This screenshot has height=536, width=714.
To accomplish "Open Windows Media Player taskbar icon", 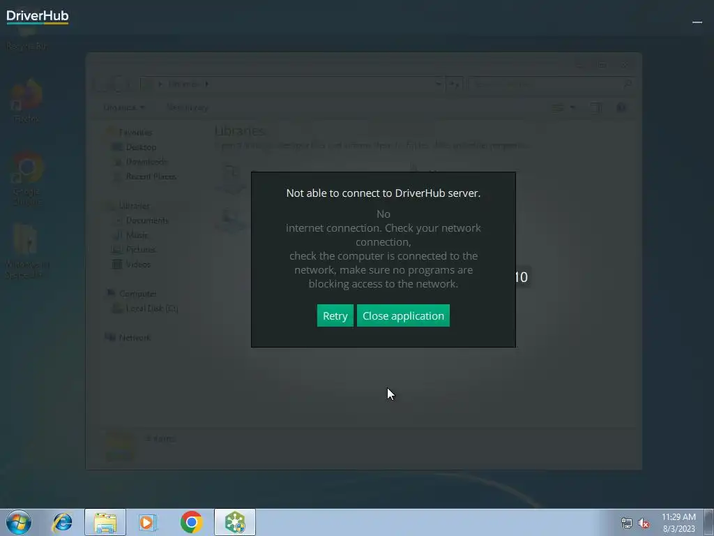I will pyautogui.click(x=148, y=522).
